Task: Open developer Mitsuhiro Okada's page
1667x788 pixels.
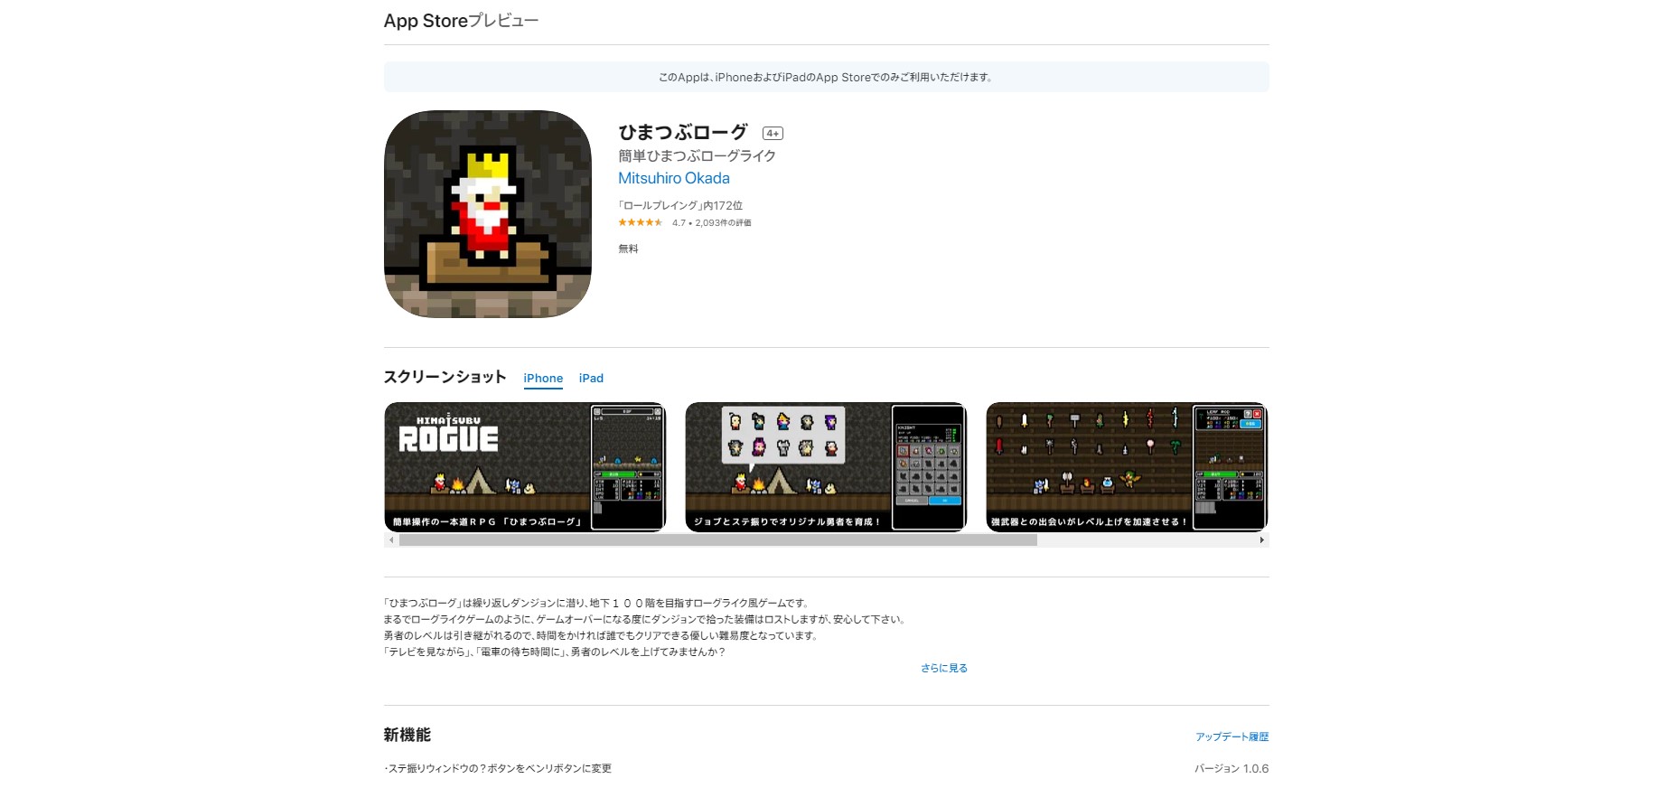Action: point(673,179)
